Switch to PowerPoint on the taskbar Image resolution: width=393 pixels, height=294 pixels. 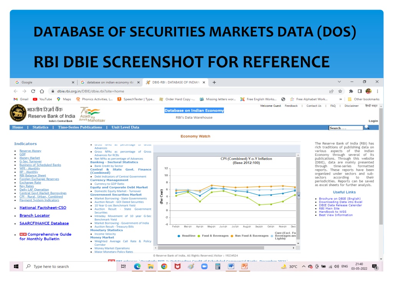coord(244,266)
